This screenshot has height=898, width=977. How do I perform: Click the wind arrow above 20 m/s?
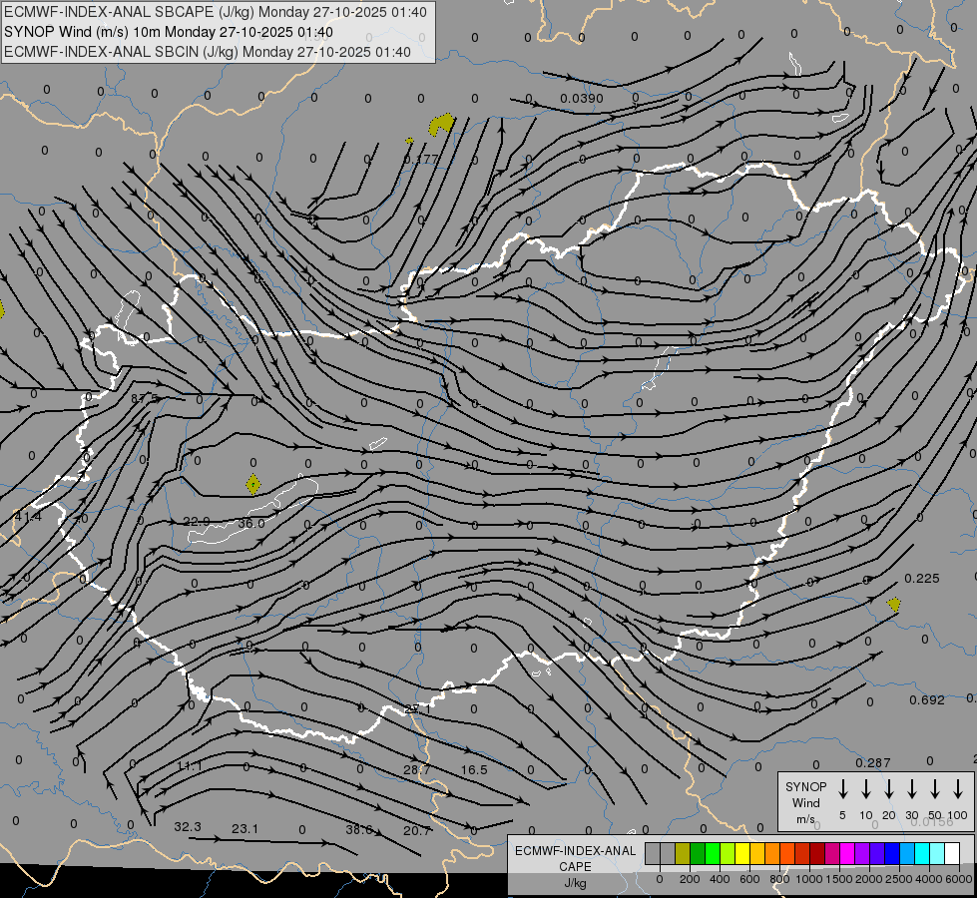888,788
